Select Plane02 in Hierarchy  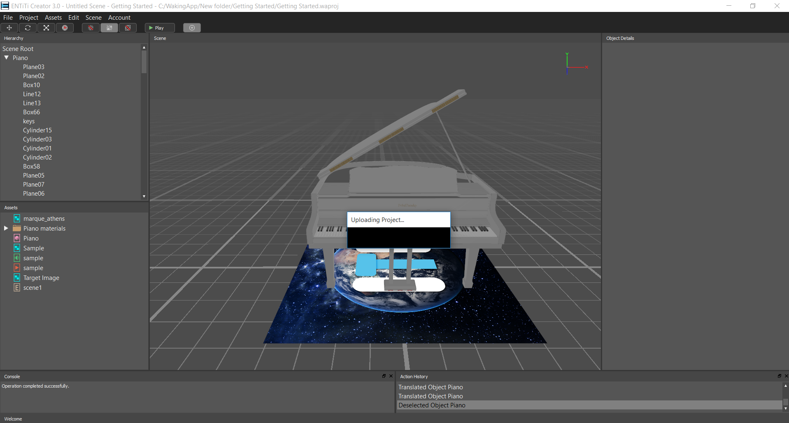point(34,76)
